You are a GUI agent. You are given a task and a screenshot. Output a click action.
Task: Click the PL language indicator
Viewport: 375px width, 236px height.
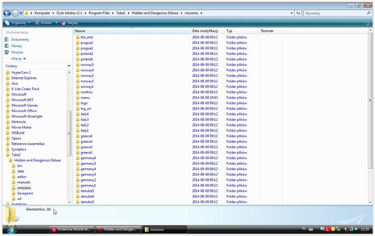tap(304, 229)
